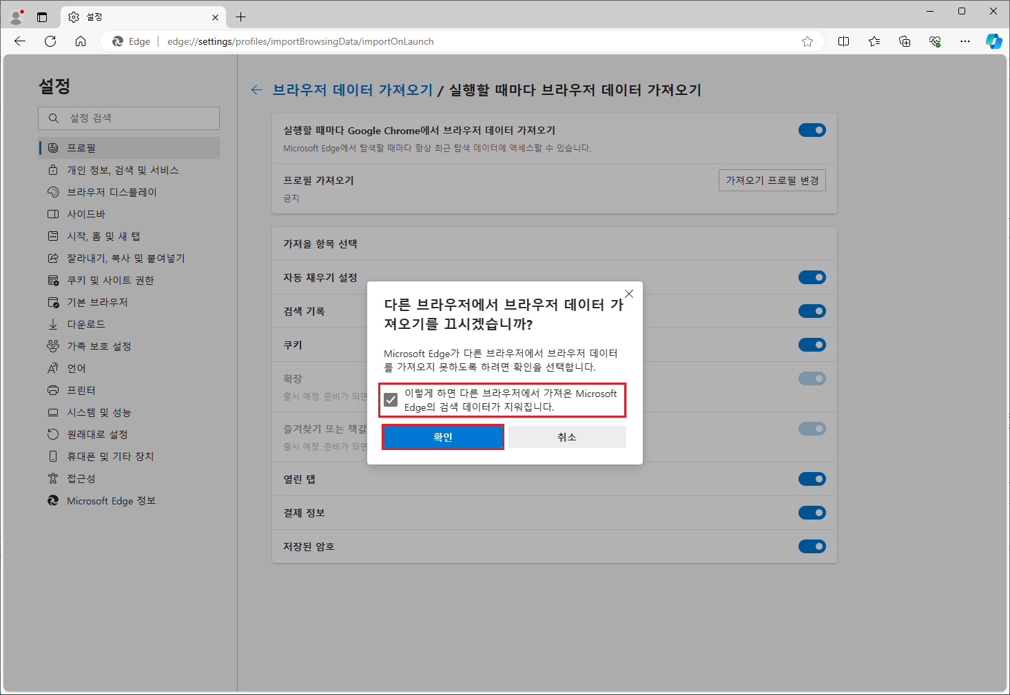Click 브라우저 데이터 가져오기 breadcrumb link
The height and width of the screenshot is (695, 1010).
click(x=353, y=90)
